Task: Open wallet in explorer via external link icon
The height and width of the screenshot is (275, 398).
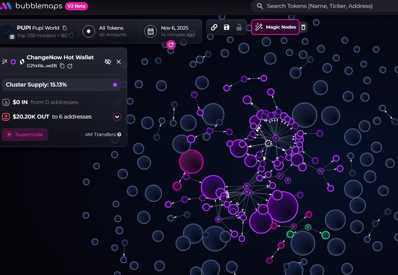Action: click(x=70, y=65)
